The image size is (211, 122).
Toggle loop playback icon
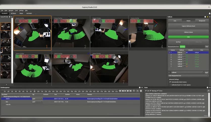(134, 91)
